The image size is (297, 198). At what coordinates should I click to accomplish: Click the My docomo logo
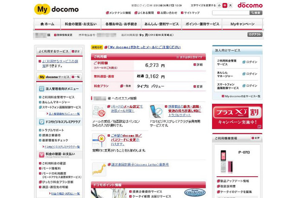(x=57, y=9)
